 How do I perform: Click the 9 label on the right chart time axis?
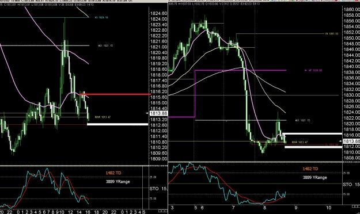click(295, 208)
